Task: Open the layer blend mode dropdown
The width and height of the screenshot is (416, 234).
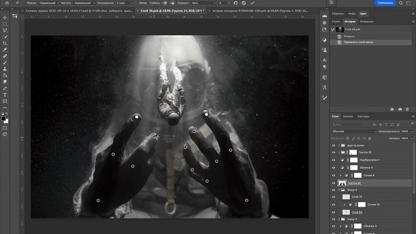Action: [x=354, y=131]
